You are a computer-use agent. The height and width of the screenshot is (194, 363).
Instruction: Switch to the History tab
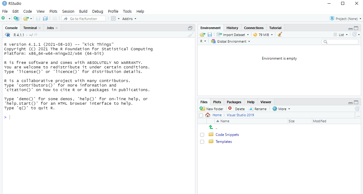(x=232, y=28)
